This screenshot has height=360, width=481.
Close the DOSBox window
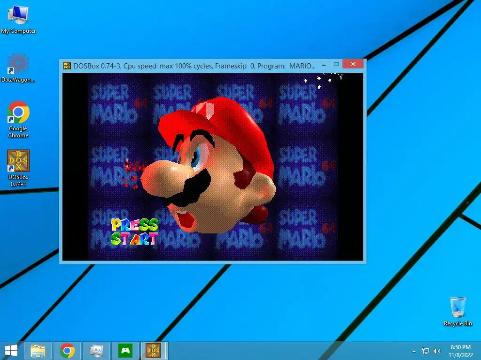pos(353,64)
